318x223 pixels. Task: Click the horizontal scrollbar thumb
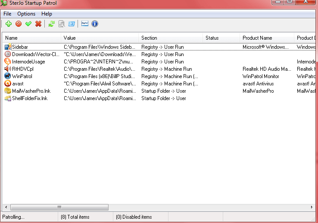(59, 207)
